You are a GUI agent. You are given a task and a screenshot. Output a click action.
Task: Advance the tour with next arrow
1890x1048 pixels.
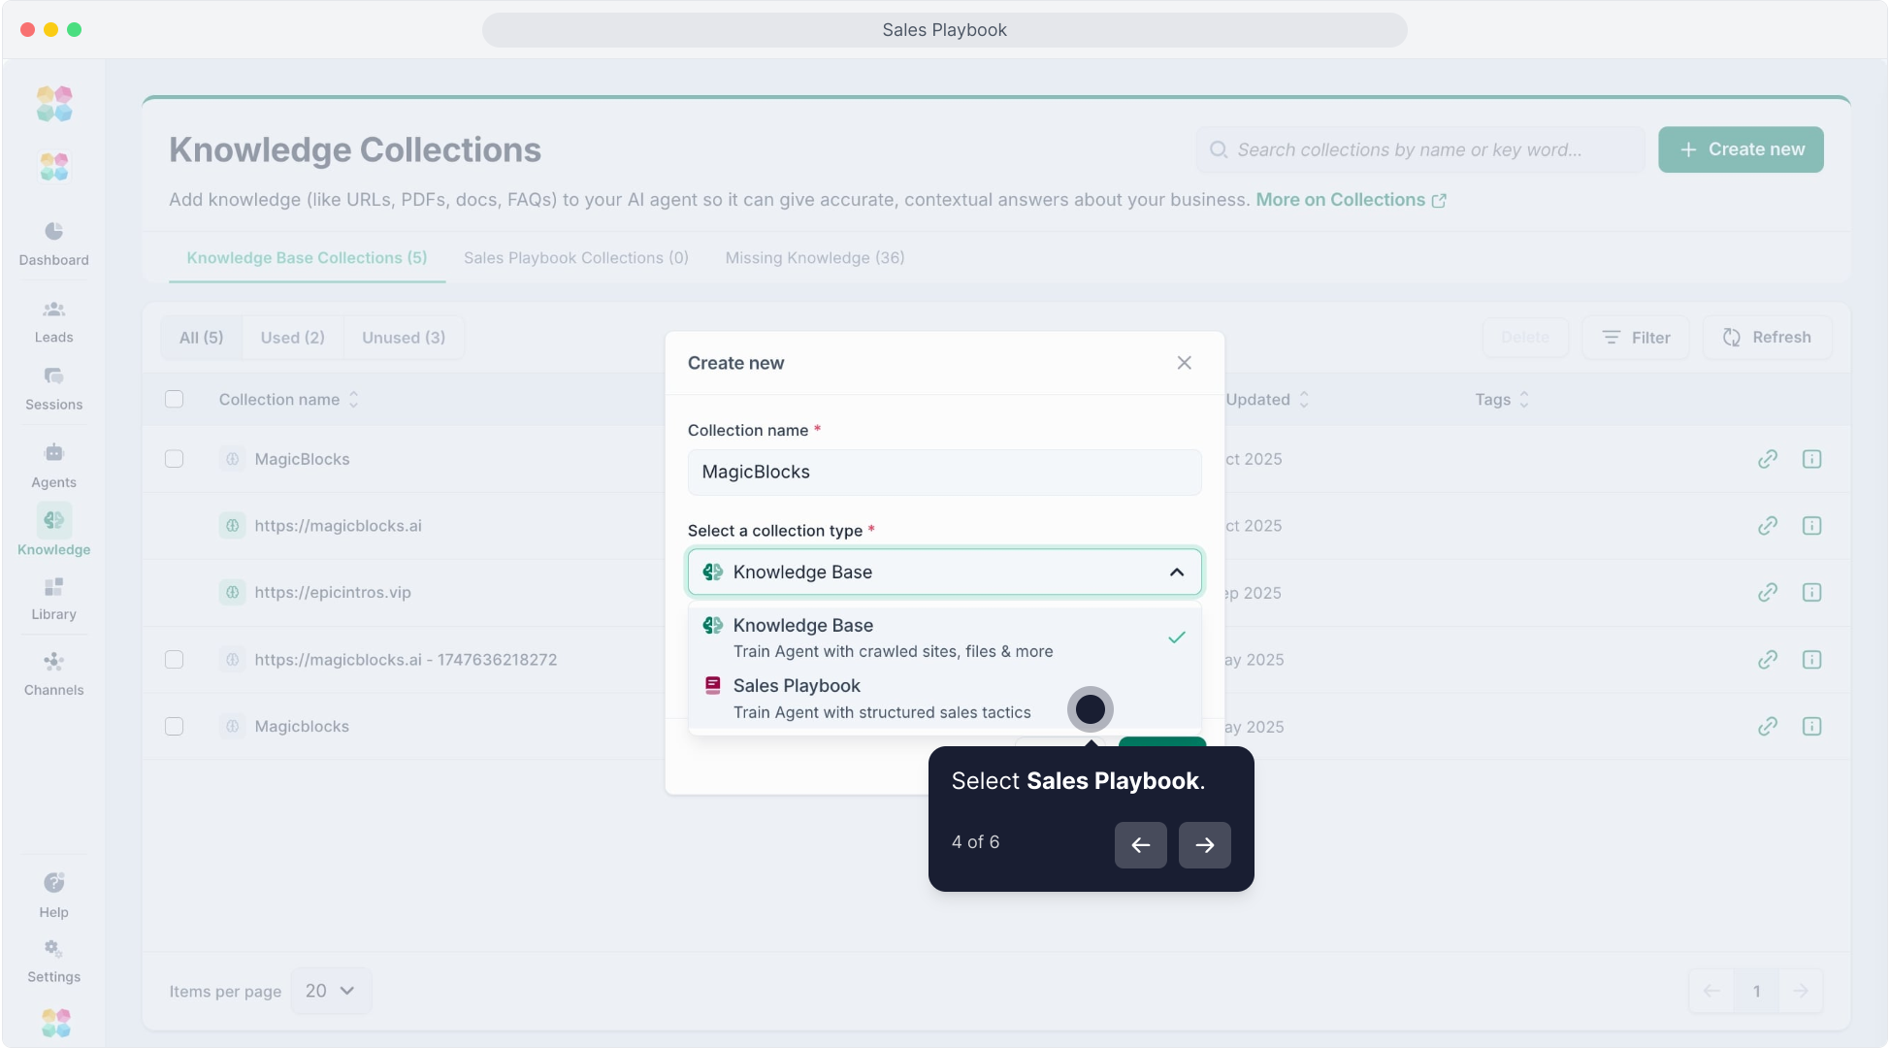[x=1204, y=845]
